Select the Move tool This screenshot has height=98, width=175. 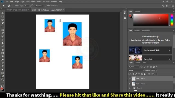point(2,13)
